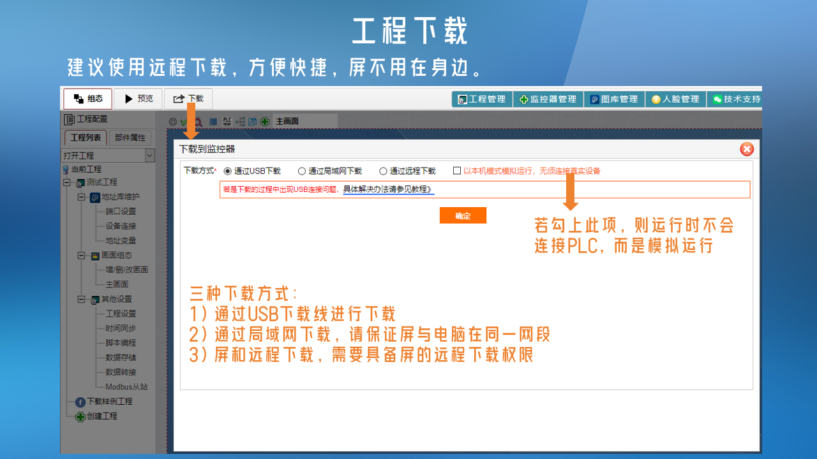Open the 具体解决办法请参见教程 link
The width and height of the screenshot is (817, 459).
tap(388, 190)
